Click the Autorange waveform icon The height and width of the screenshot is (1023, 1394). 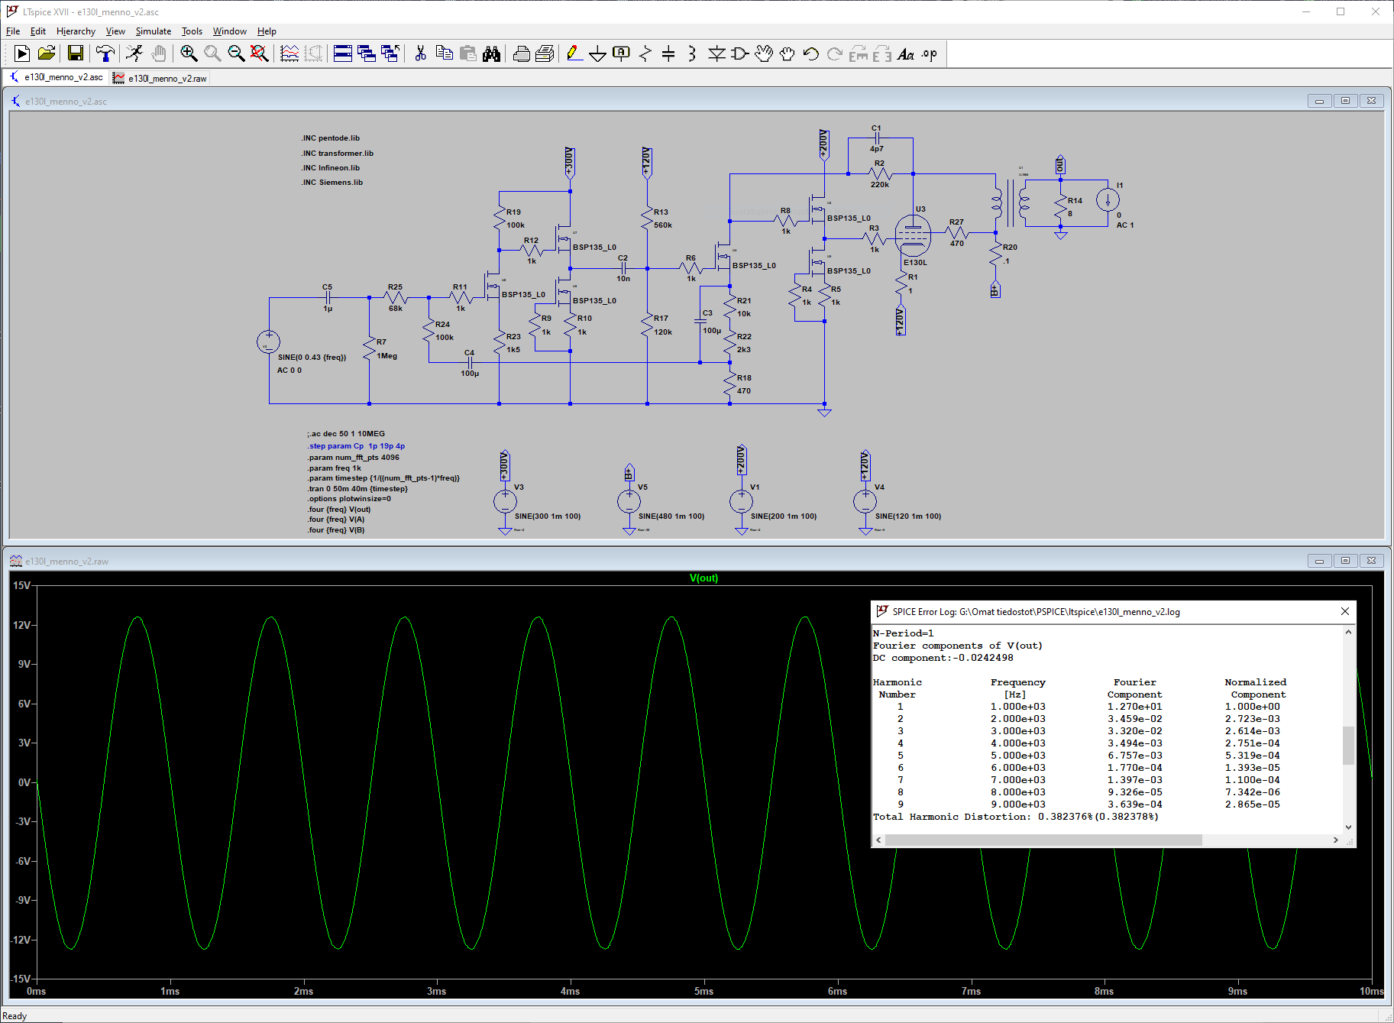point(289,53)
